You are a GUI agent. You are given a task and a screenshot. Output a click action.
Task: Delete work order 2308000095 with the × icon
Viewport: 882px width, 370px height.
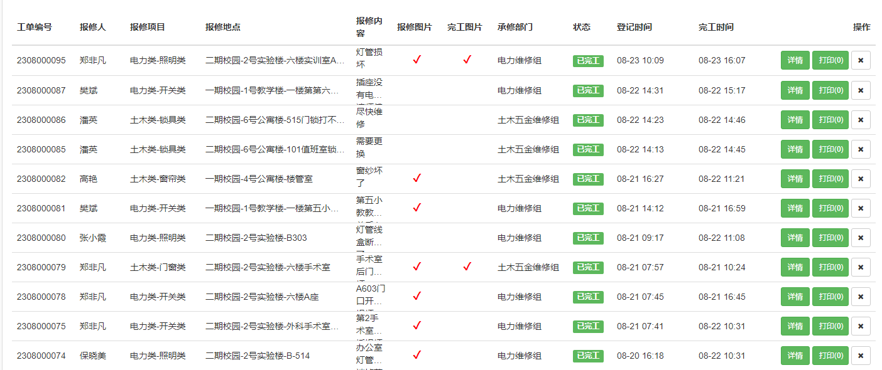pos(861,60)
